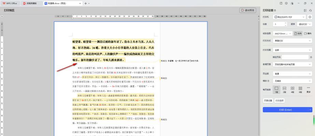
Task: Open the paper size A4 dropdown
Action: point(283,34)
